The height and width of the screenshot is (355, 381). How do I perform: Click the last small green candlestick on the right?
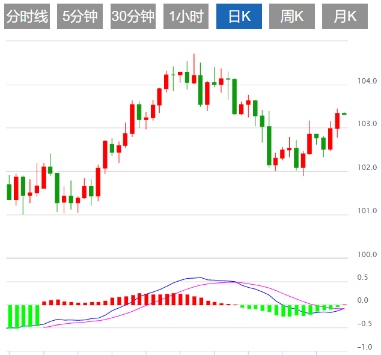coord(344,114)
